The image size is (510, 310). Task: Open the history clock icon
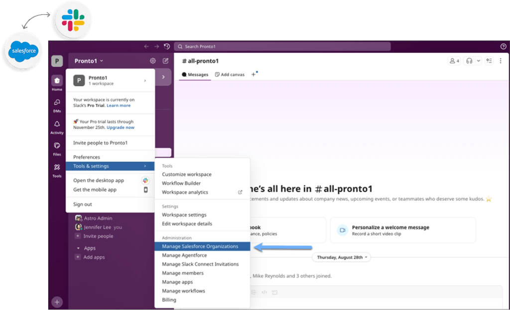[x=167, y=46]
